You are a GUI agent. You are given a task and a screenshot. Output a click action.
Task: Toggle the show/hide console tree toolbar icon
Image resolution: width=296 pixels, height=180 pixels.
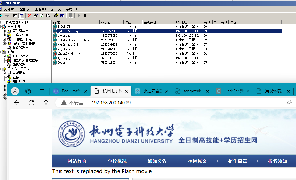click(22, 16)
